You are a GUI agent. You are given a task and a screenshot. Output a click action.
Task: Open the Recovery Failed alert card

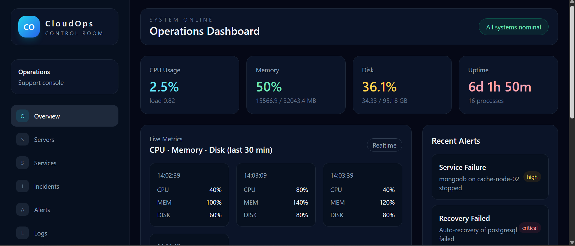click(490, 226)
